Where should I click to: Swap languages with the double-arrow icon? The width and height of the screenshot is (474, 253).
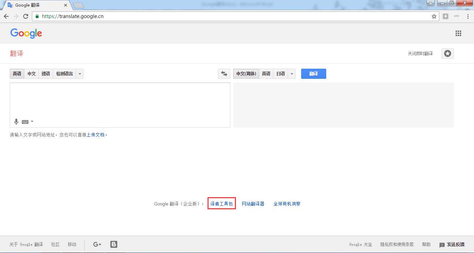224,74
